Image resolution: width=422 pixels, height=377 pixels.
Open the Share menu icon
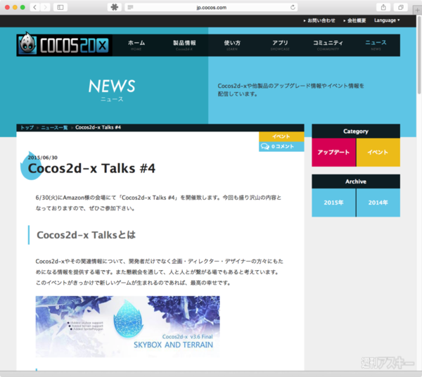(x=383, y=7)
